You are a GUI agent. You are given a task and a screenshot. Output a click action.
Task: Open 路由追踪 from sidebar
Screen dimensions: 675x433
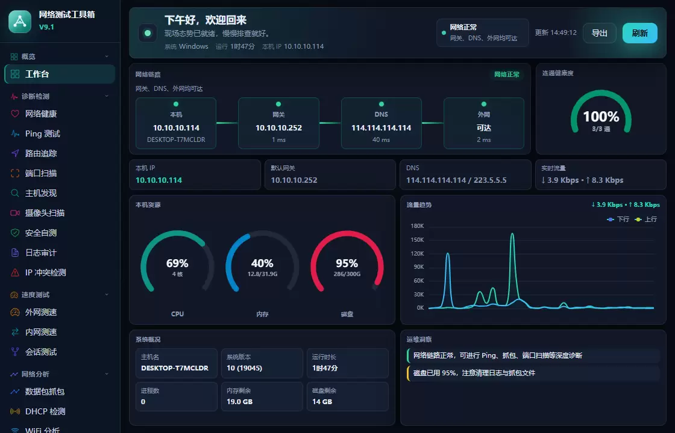point(60,153)
